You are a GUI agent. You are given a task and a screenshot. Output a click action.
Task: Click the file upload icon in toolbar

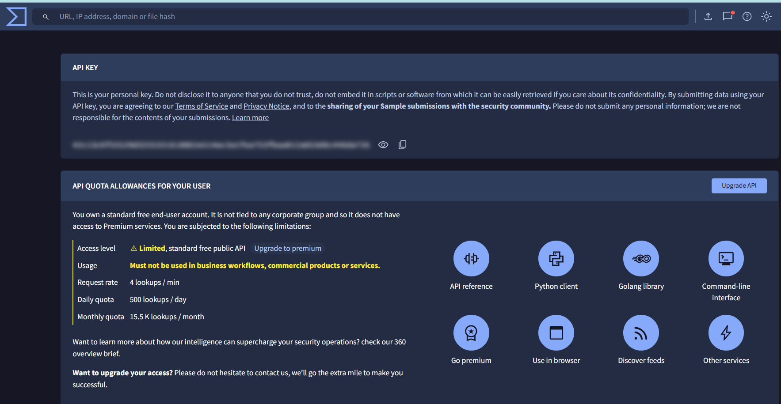(x=708, y=16)
